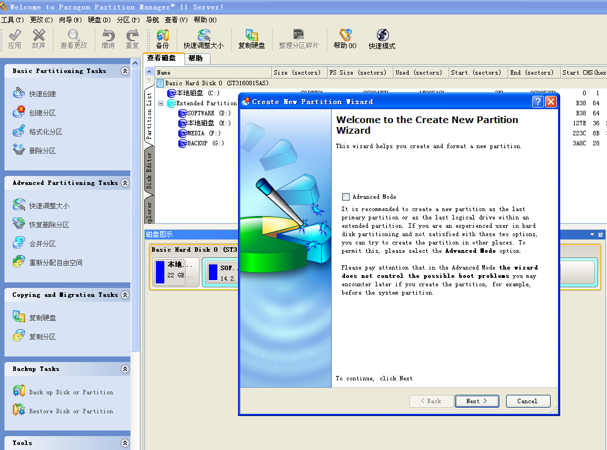Enable the Advanced Mode checkbox
This screenshot has height=450, width=607.
tap(346, 197)
